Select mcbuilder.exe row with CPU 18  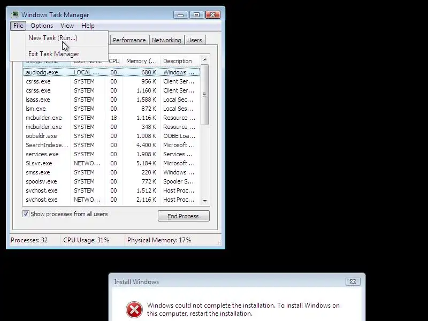coord(111,118)
